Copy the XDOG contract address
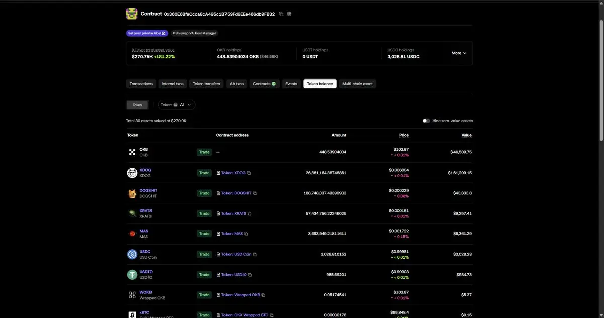The width and height of the screenshot is (604, 318). [x=249, y=173]
